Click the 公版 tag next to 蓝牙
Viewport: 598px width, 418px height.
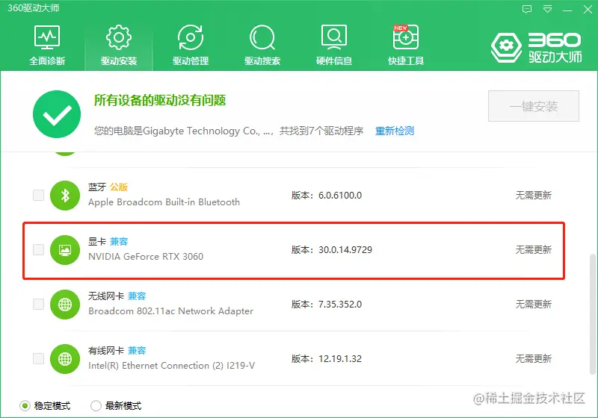(x=119, y=187)
